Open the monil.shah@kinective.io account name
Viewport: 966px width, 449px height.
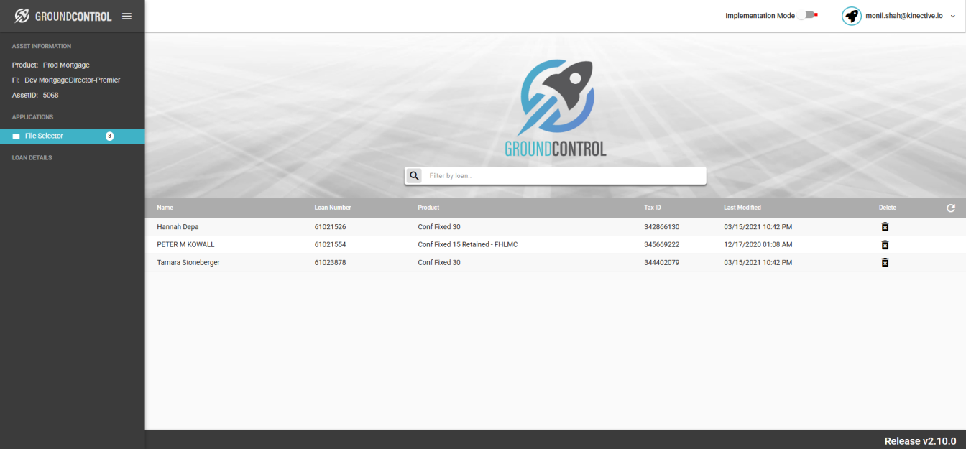click(x=904, y=16)
